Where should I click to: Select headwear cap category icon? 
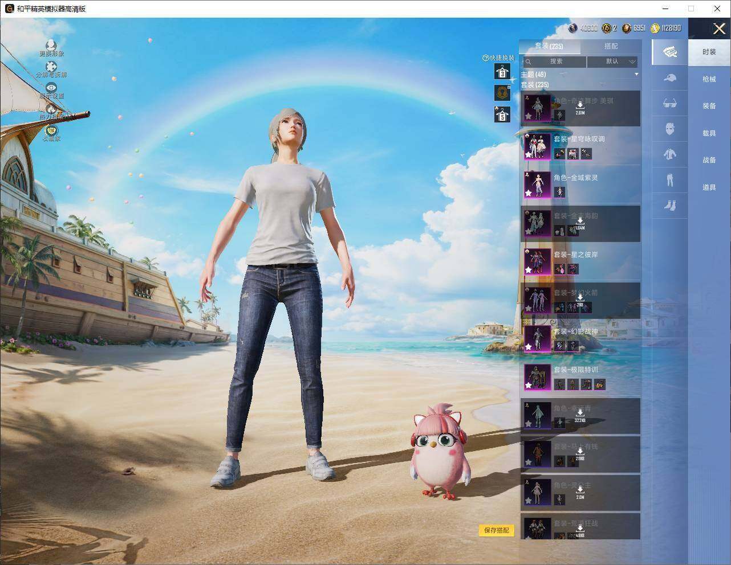[670, 78]
